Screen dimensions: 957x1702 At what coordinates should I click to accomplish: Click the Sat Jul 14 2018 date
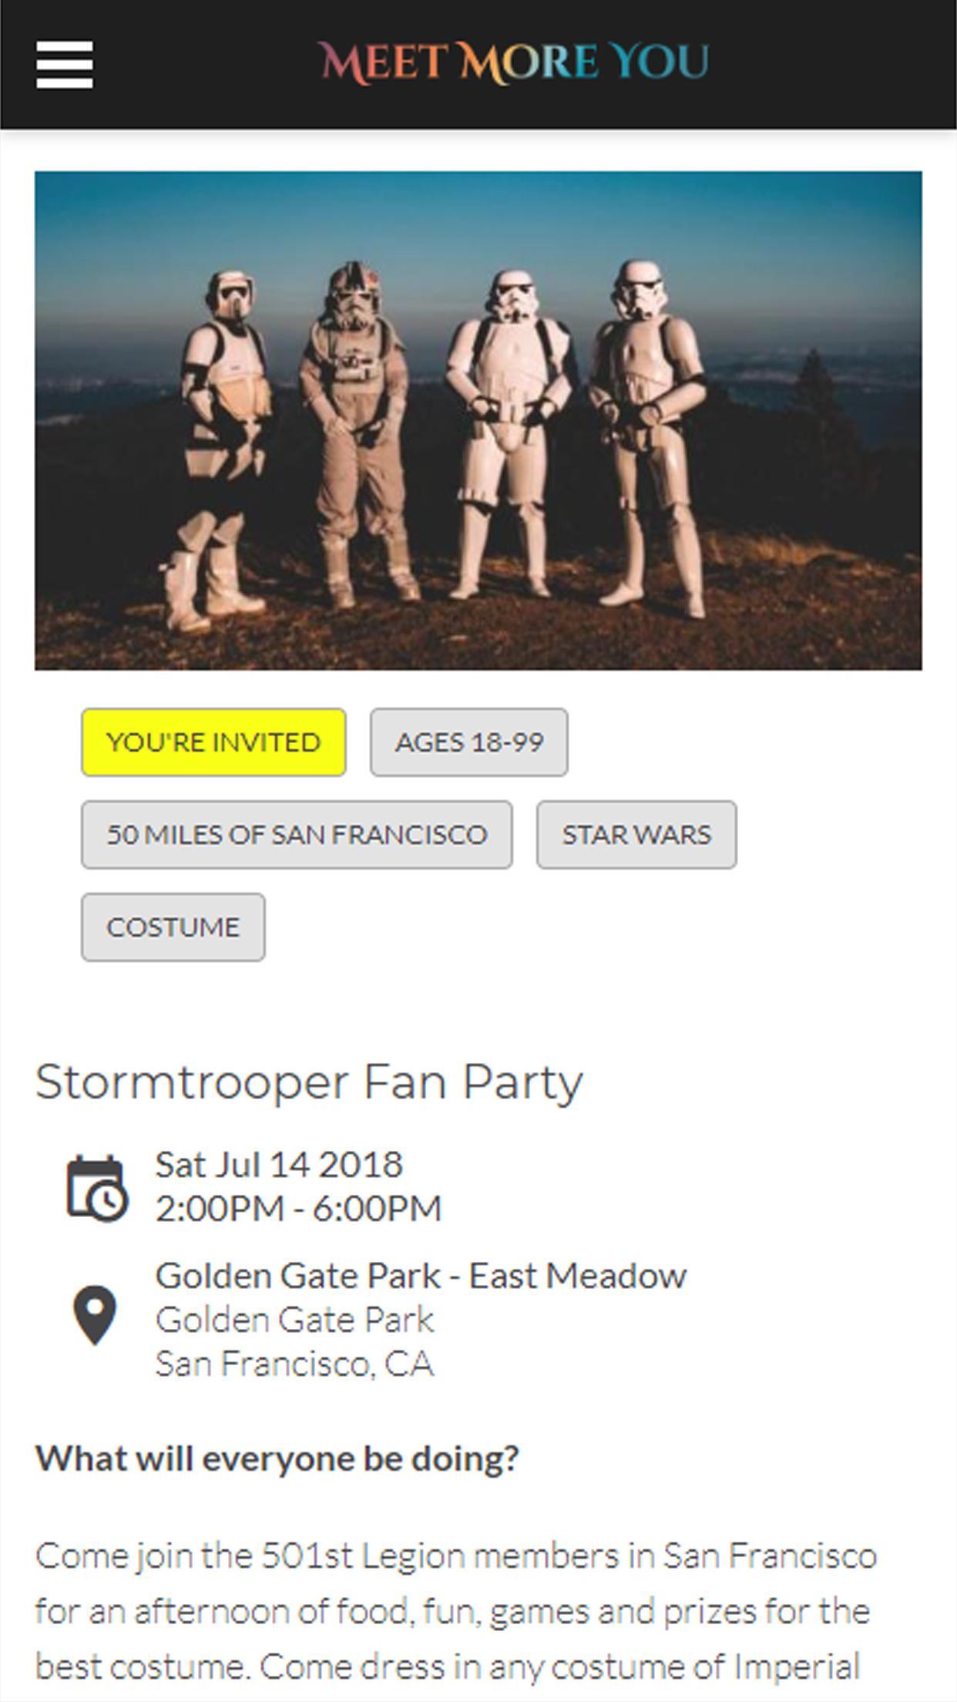279,1165
